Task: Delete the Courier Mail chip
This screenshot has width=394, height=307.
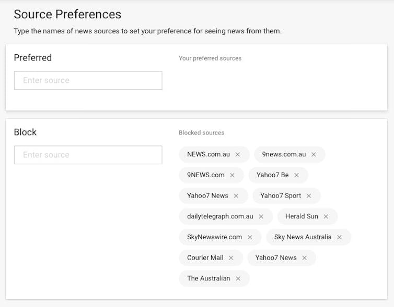Action: (231, 258)
